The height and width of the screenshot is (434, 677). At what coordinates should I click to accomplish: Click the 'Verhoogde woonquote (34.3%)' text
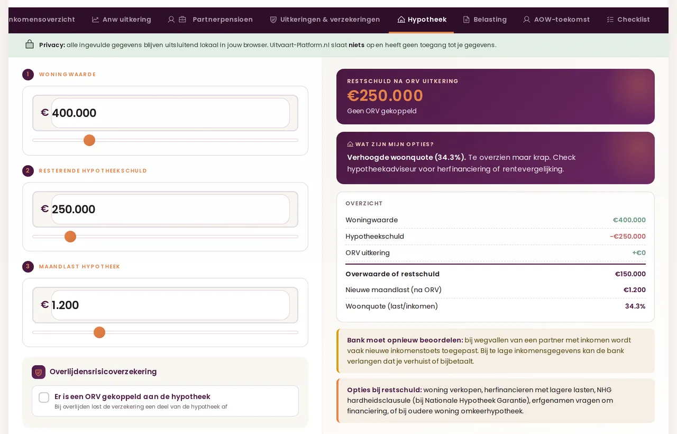[x=406, y=157]
